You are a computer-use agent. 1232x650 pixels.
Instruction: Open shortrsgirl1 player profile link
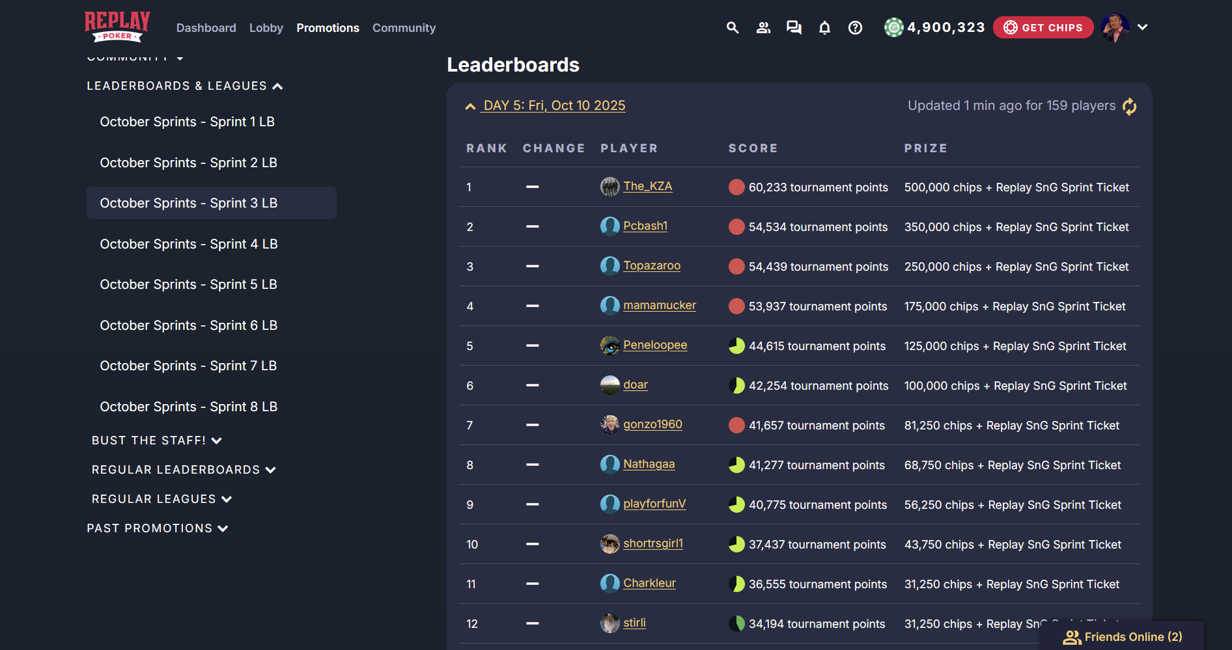pos(653,543)
